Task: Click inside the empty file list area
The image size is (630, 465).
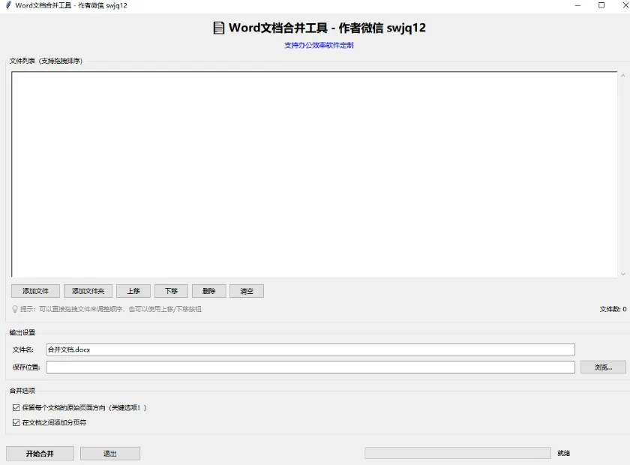Action: pyautogui.click(x=314, y=175)
